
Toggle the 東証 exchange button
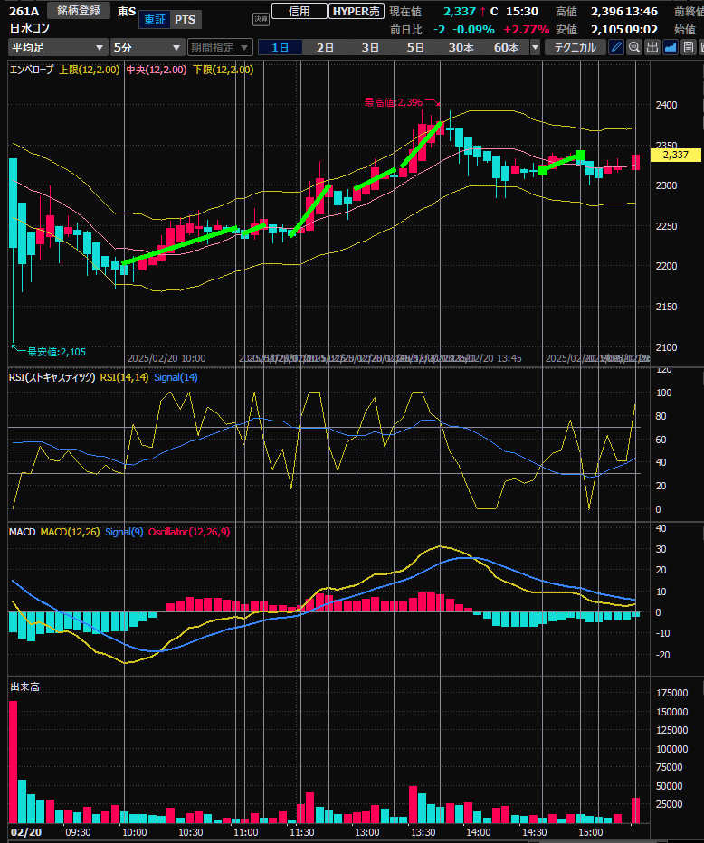pos(155,20)
